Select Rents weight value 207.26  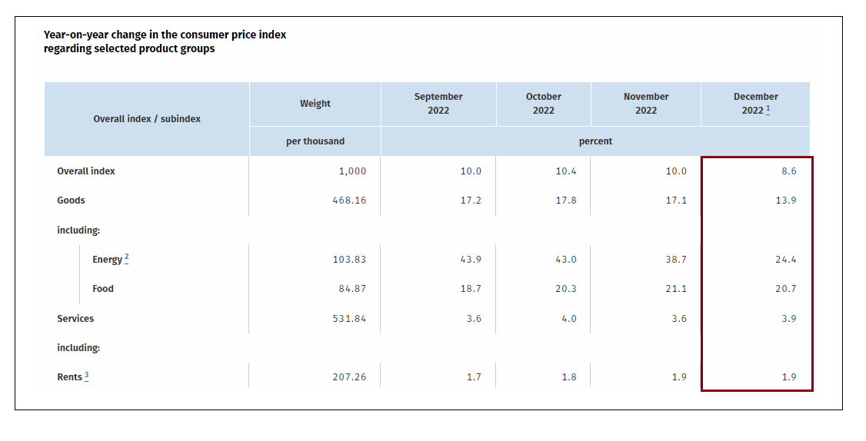pyautogui.click(x=349, y=377)
